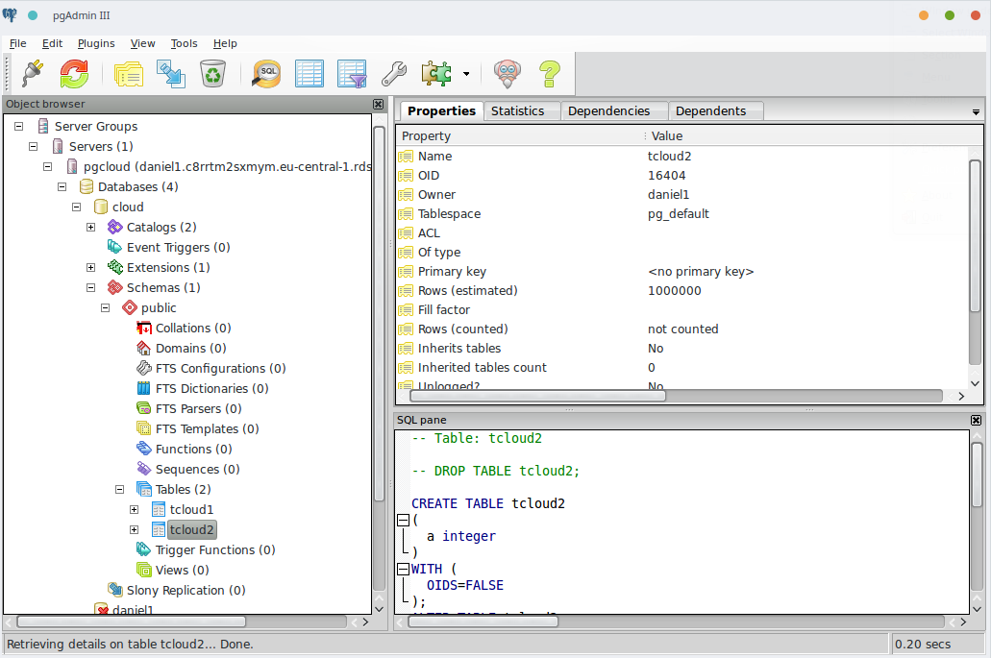The image size is (991, 658).
Task: Collapse the cloud database node
Action: tap(77, 207)
